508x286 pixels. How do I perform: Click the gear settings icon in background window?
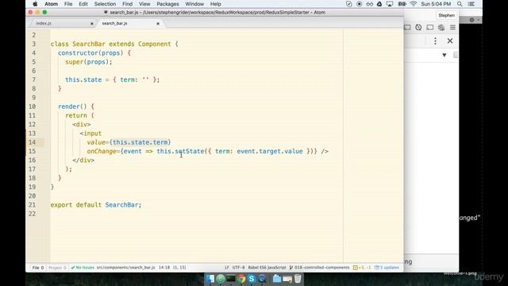pos(471,20)
